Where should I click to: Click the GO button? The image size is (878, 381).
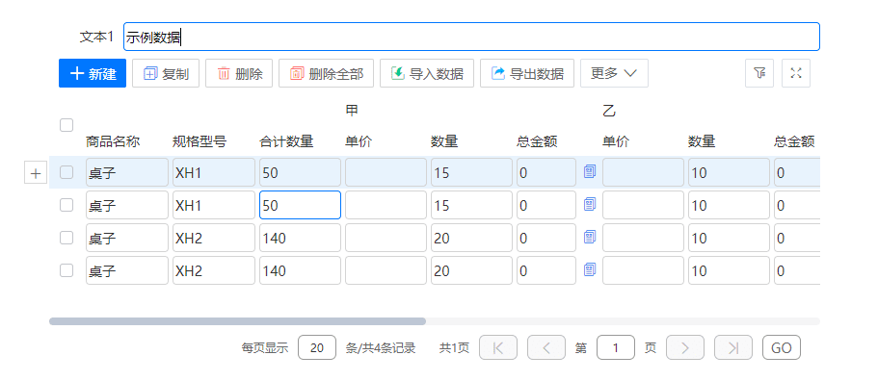(782, 347)
